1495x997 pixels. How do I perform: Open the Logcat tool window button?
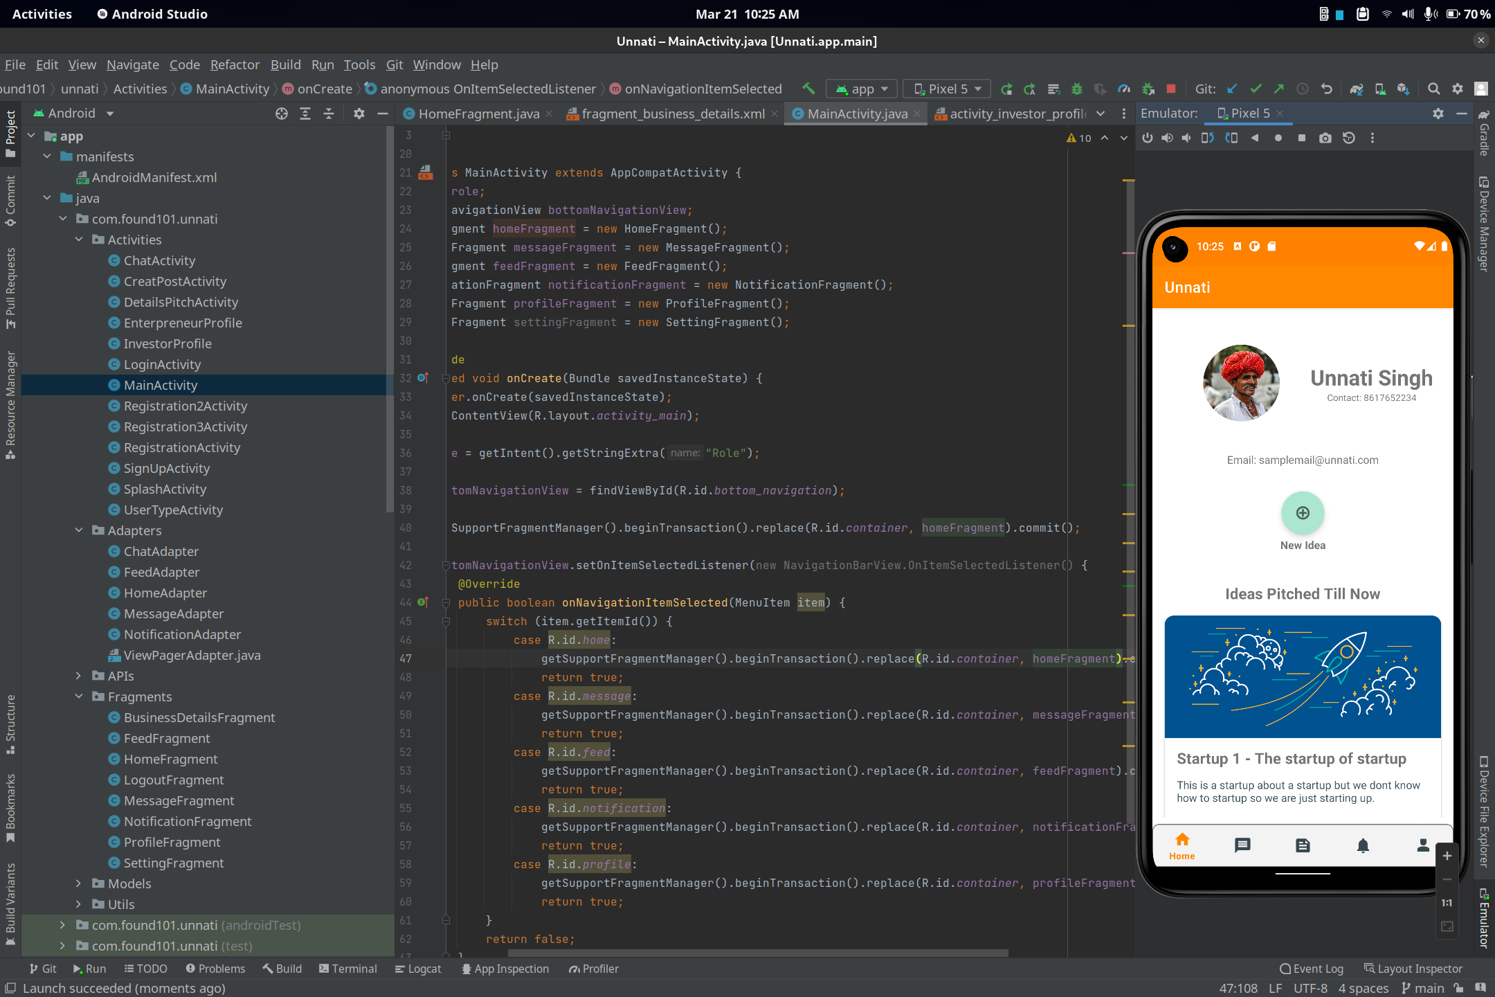tap(418, 969)
